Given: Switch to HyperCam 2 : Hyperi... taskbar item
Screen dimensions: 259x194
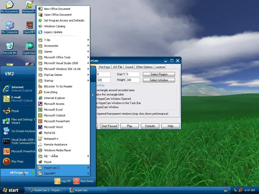Looking at the screenshot, I should tap(47, 190).
